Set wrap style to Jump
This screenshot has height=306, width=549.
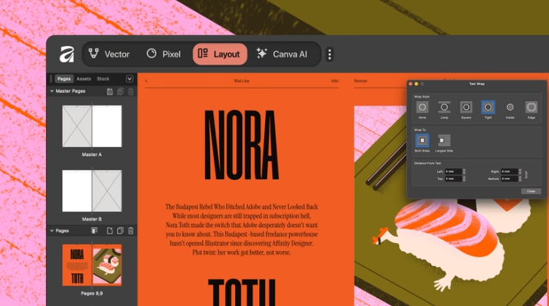click(444, 107)
